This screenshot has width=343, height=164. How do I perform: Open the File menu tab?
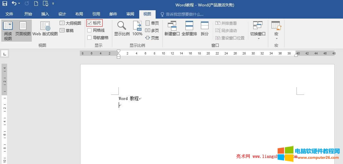click(9, 14)
